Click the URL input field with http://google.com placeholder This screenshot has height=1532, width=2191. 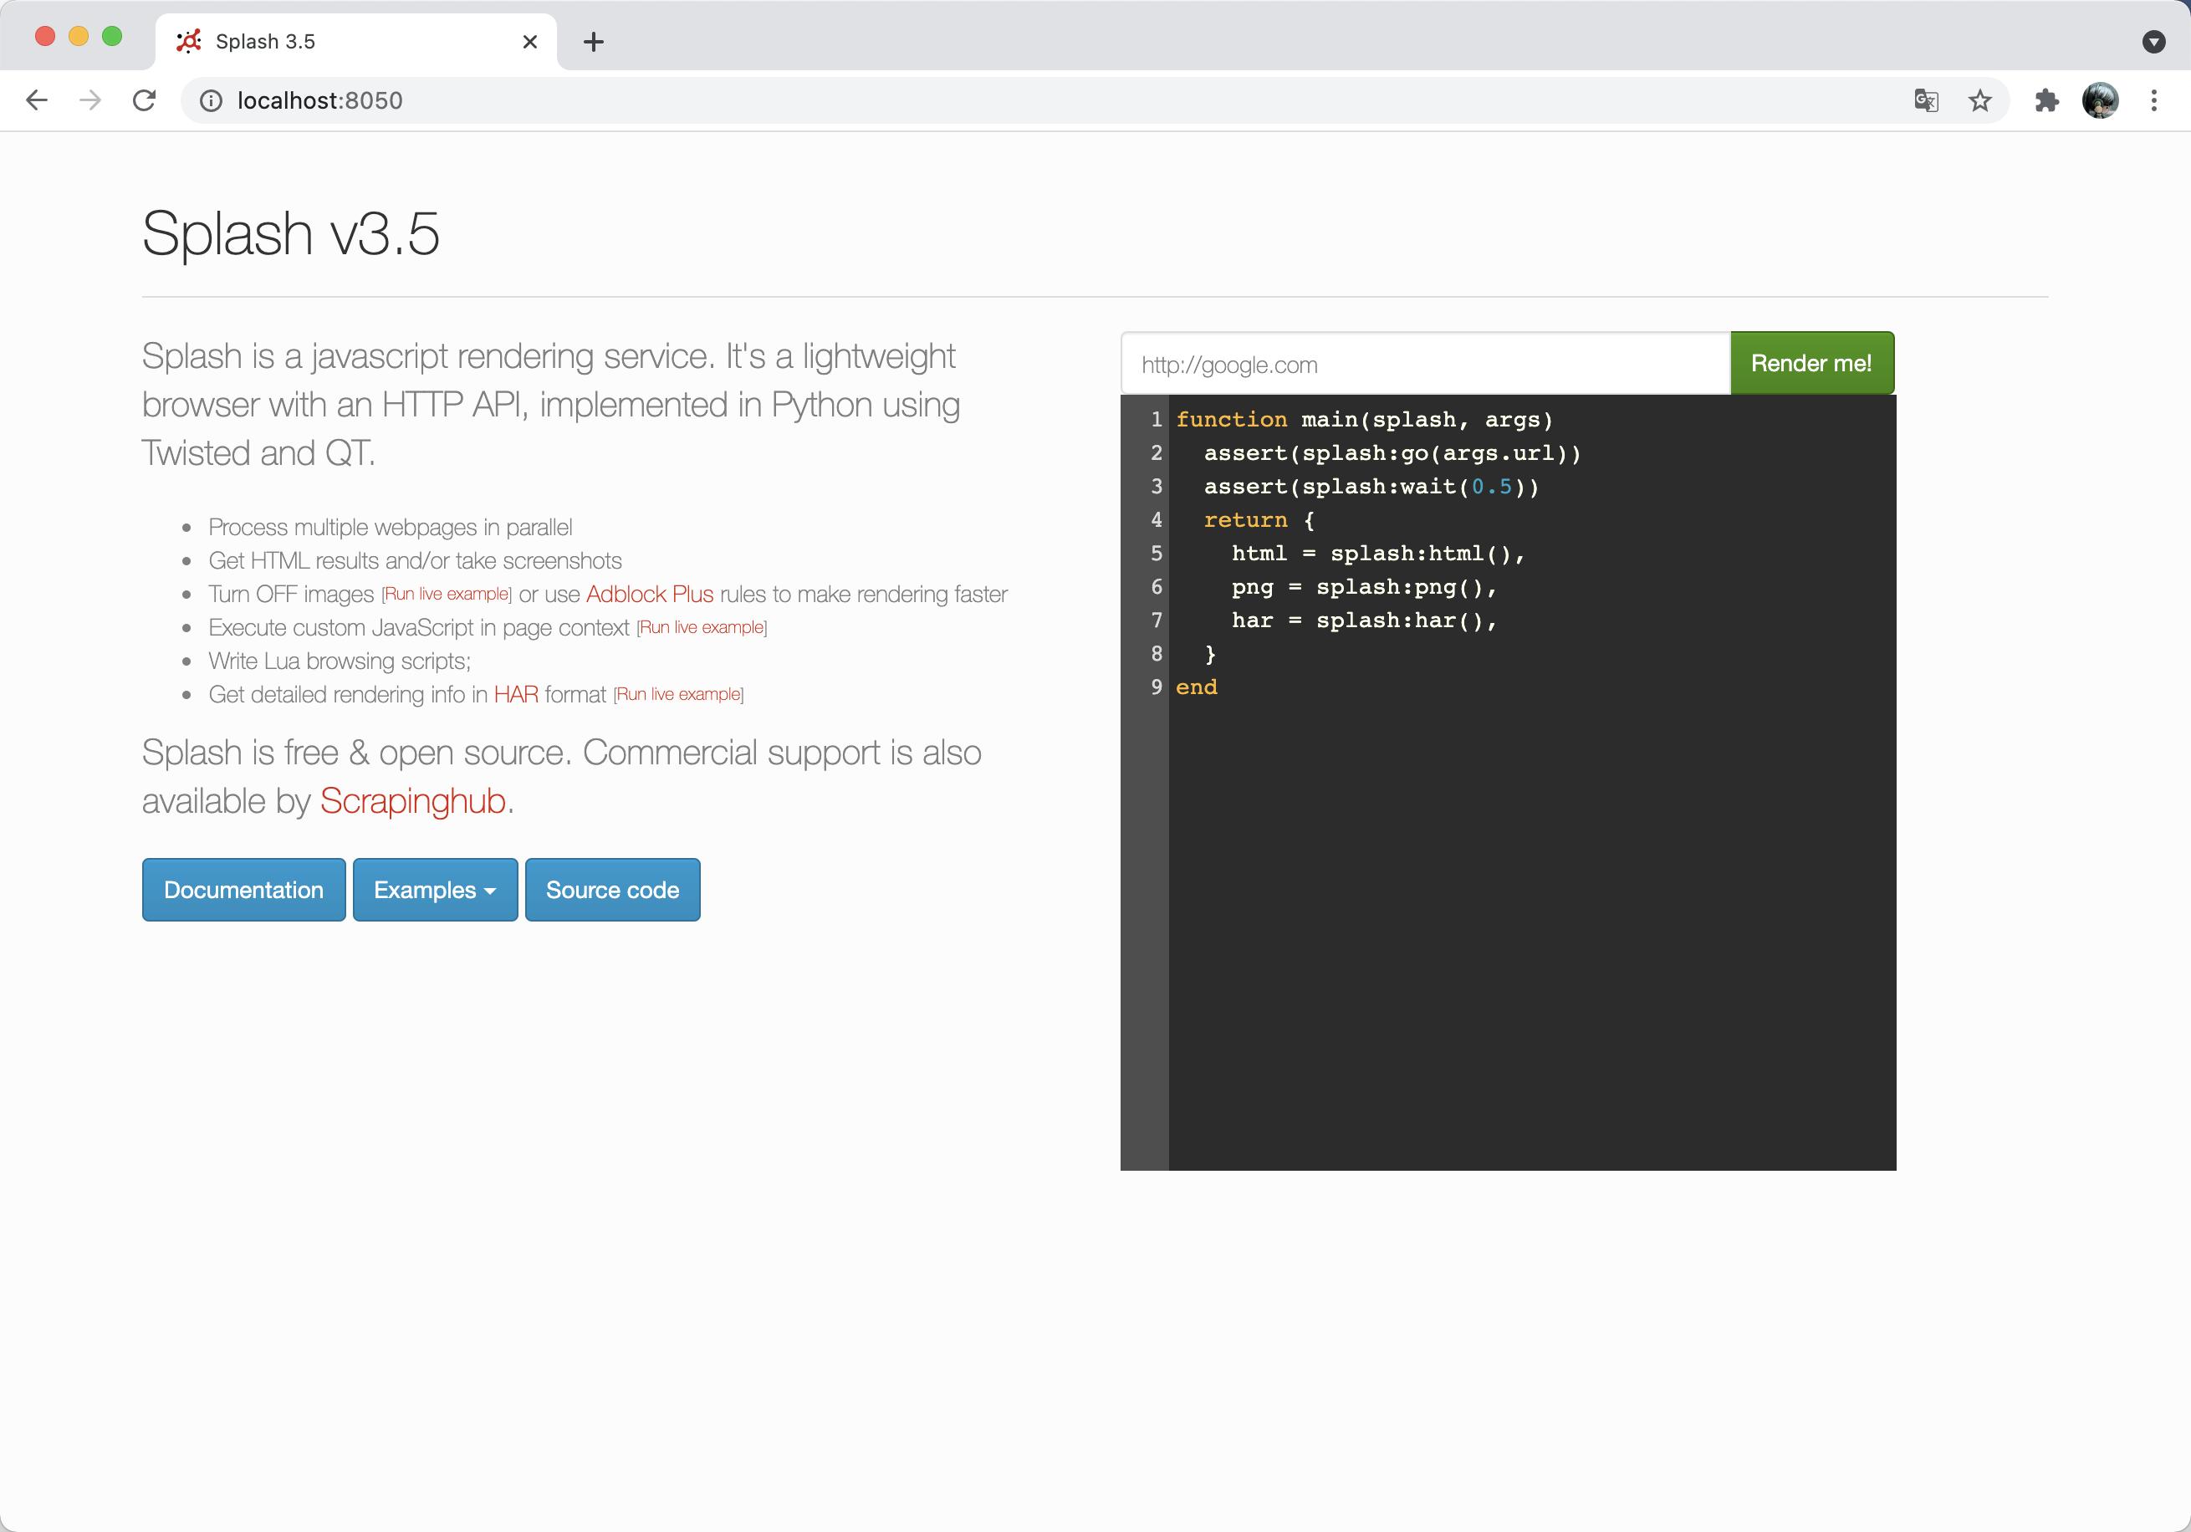[x=1426, y=364]
